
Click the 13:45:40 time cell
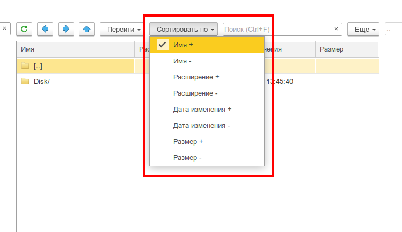tap(280, 81)
